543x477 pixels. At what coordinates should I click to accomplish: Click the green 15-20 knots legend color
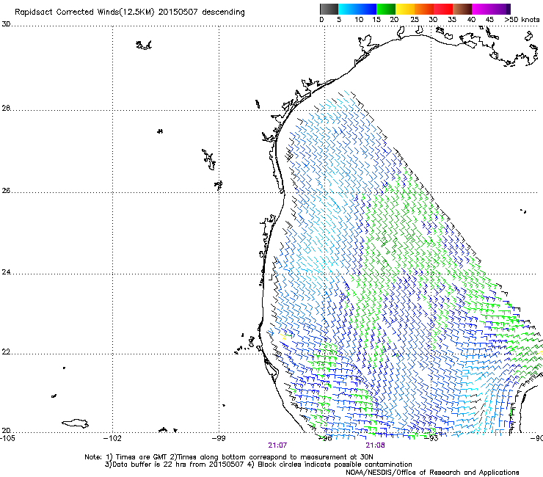click(x=386, y=9)
